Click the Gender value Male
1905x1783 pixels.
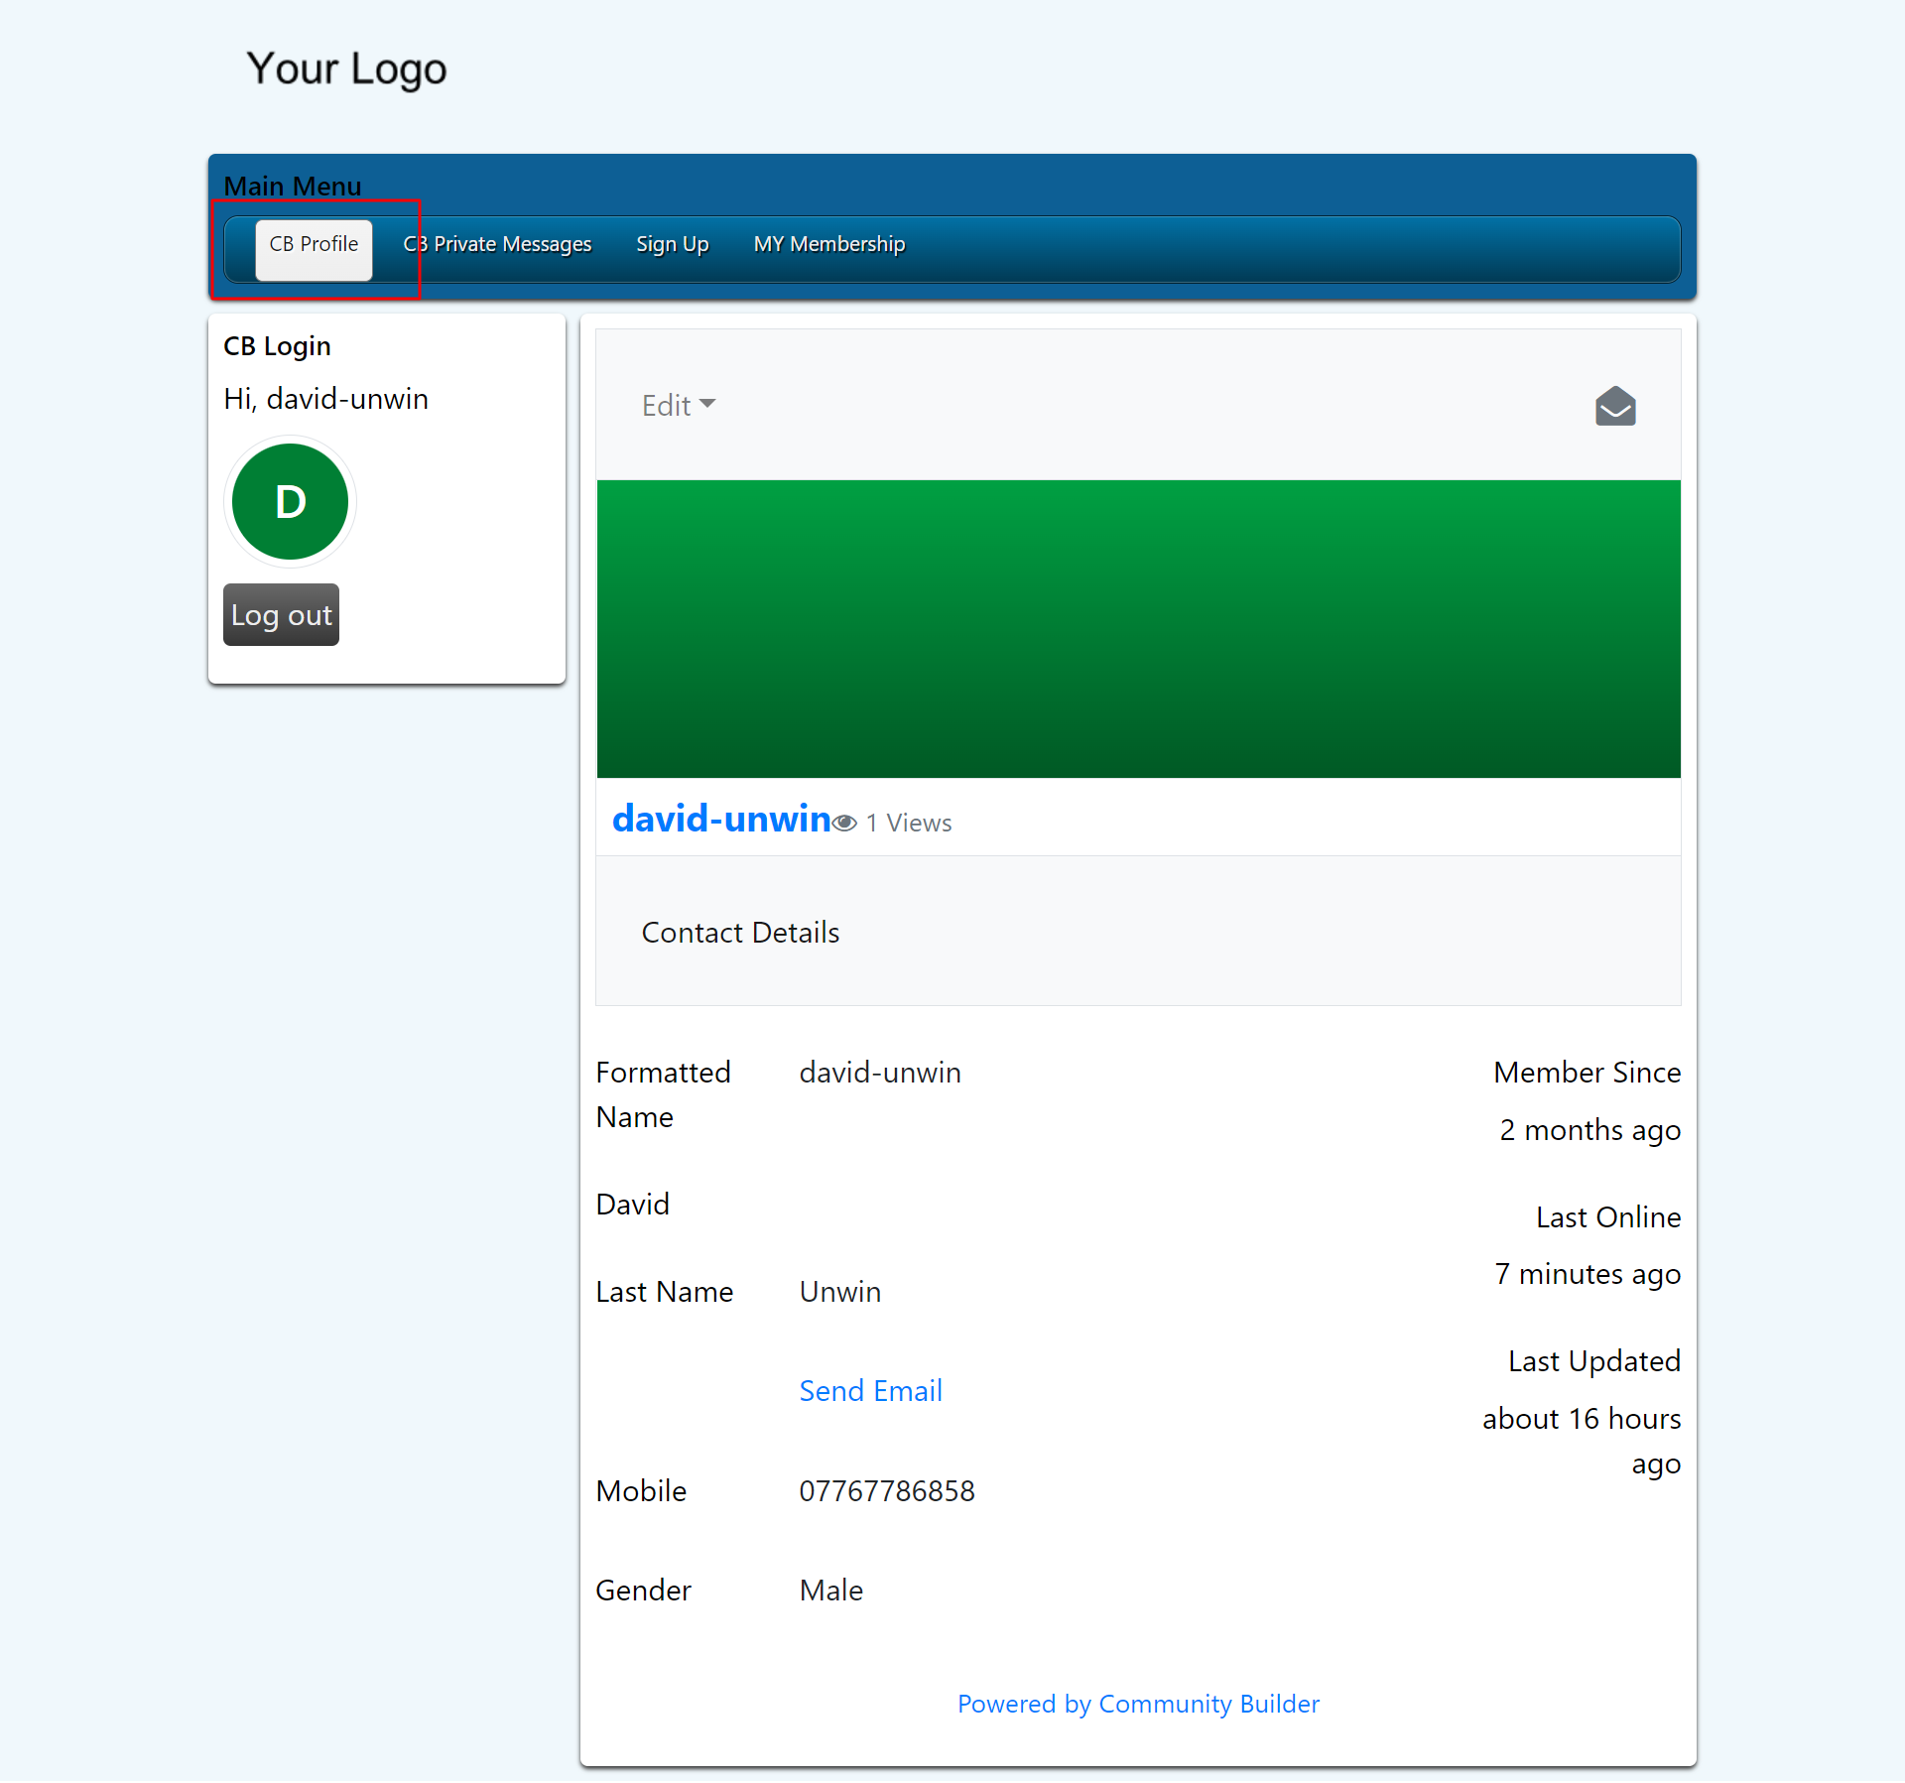tap(831, 1591)
